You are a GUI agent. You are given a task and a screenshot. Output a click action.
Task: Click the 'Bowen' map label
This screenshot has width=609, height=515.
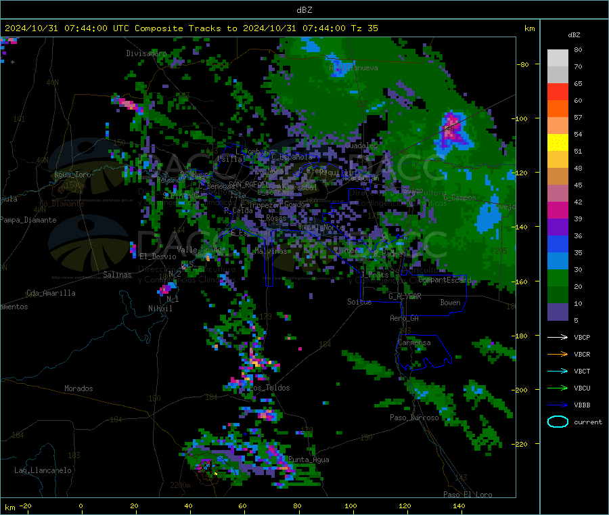click(451, 303)
